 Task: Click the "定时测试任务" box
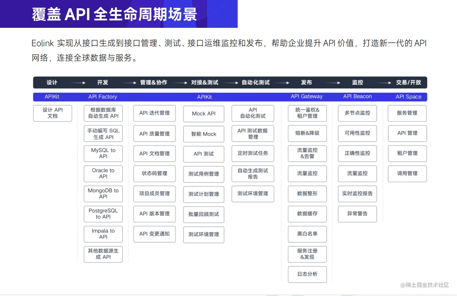pyautogui.click(x=253, y=153)
